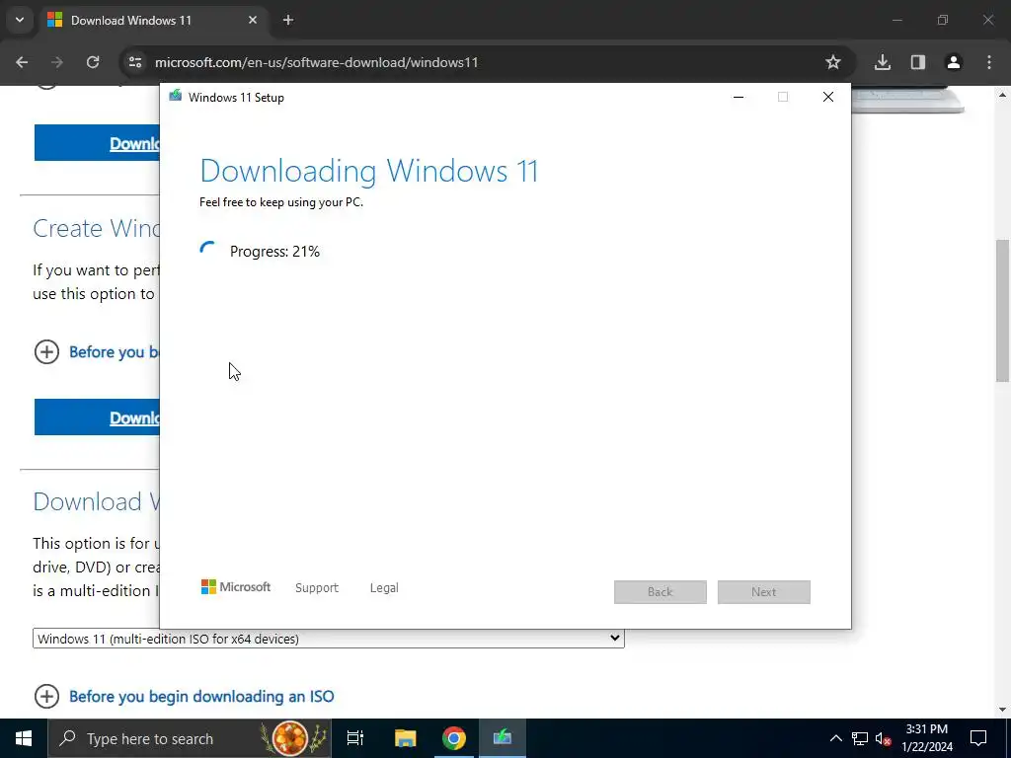The width and height of the screenshot is (1011, 758).
Task: Click the search highlights image in taskbar
Action: (x=293, y=738)
